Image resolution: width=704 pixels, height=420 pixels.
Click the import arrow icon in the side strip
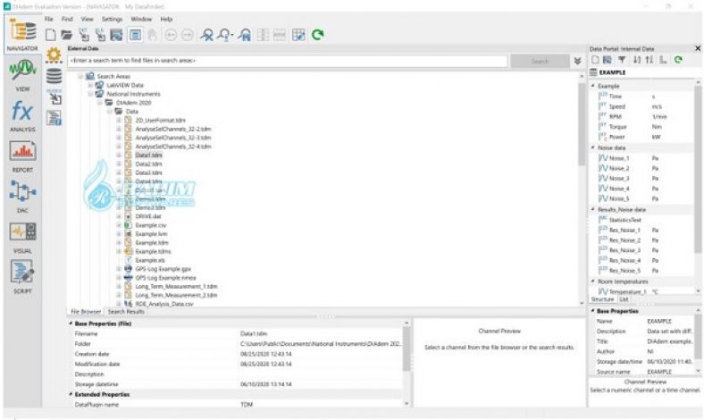[x=55, y=98]
